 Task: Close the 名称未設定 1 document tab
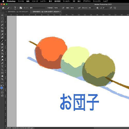pos(6,12)
